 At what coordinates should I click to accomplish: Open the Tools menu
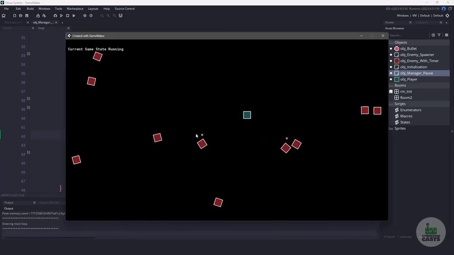click(59, 8)
